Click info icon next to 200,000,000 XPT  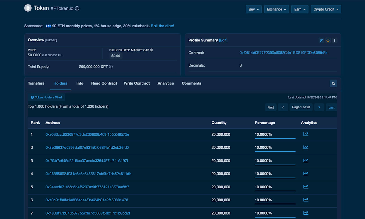pyautogui.click(x=111, y=67)
